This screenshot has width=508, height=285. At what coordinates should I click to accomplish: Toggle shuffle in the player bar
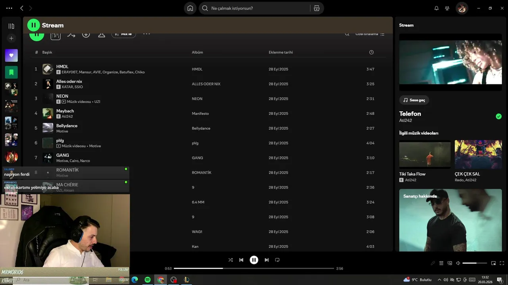231,260
